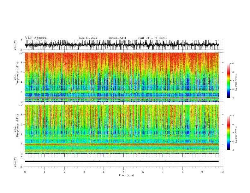Click the '7' time axis tick label
This screenshot has width=250, height=193.
[x=163, y=172]
